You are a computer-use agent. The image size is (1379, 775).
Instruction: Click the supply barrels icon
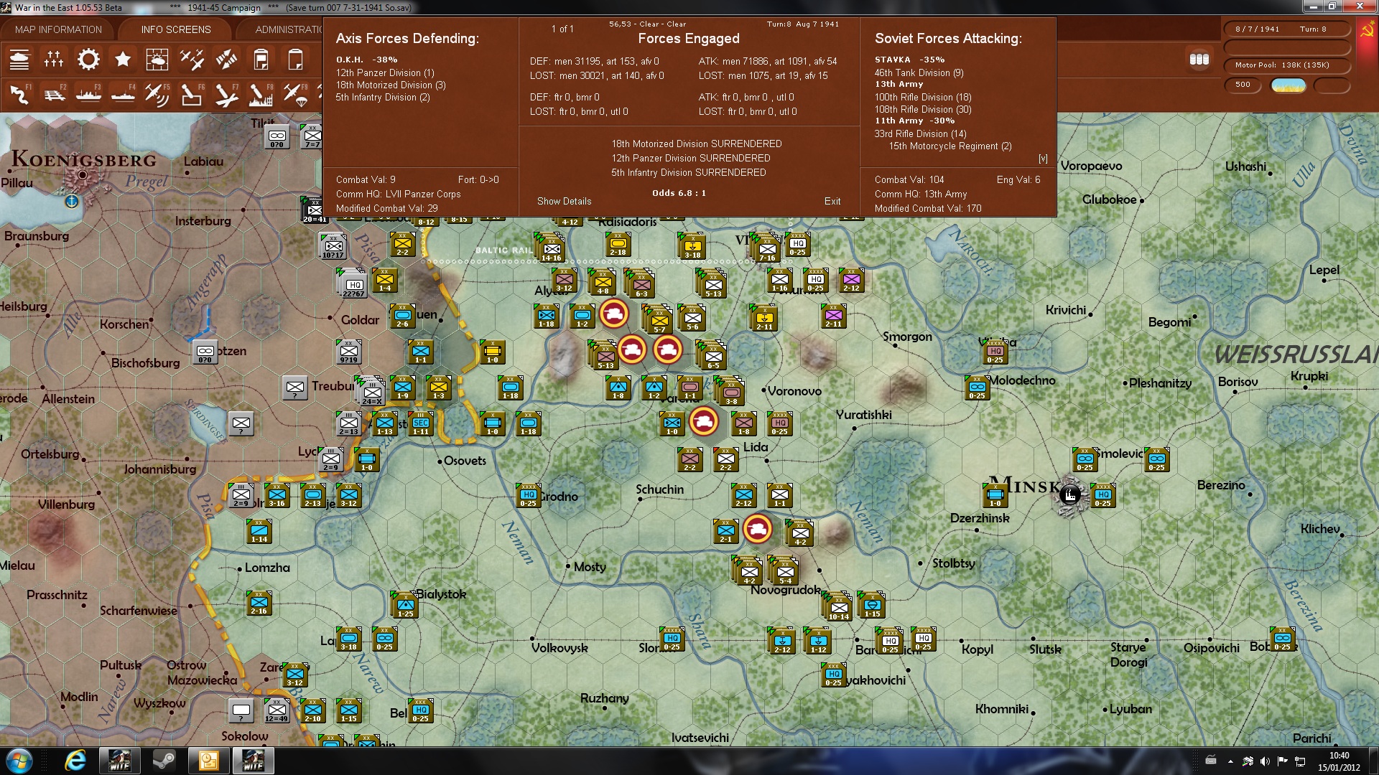click(1199, 60)
